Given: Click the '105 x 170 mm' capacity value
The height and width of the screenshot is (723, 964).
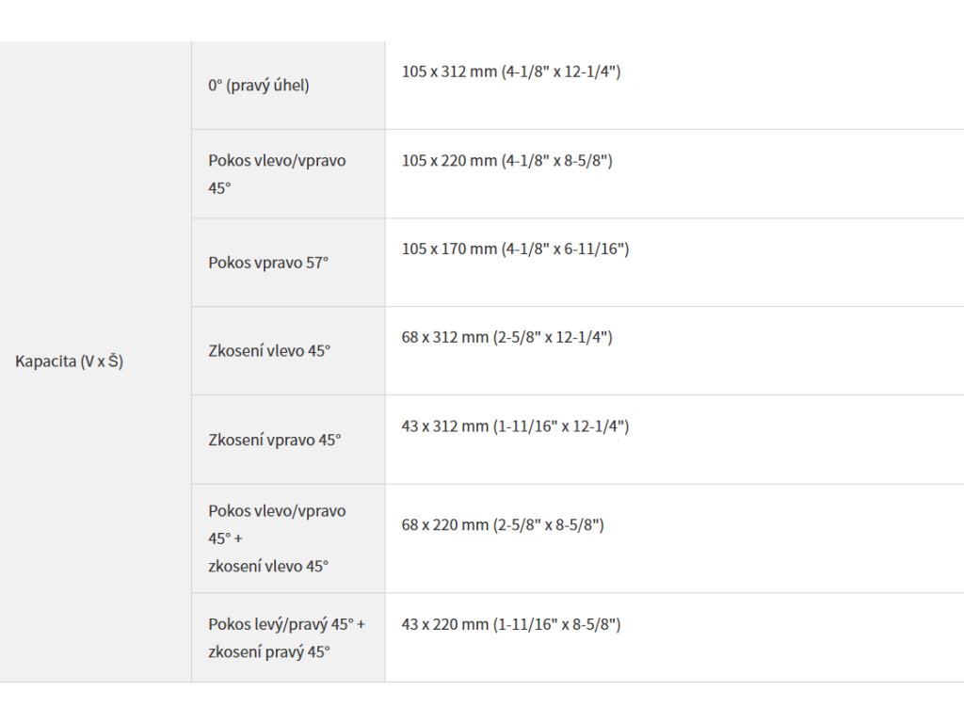Looking at the screenshot, I should click(449, 249).
